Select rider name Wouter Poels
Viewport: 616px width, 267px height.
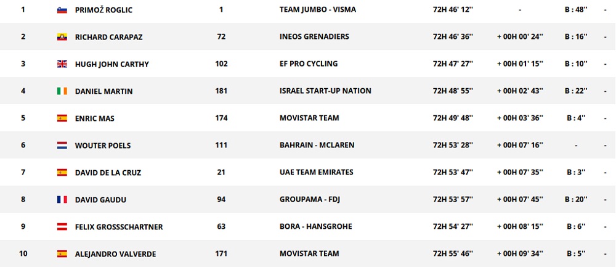(x=103, y=146)
